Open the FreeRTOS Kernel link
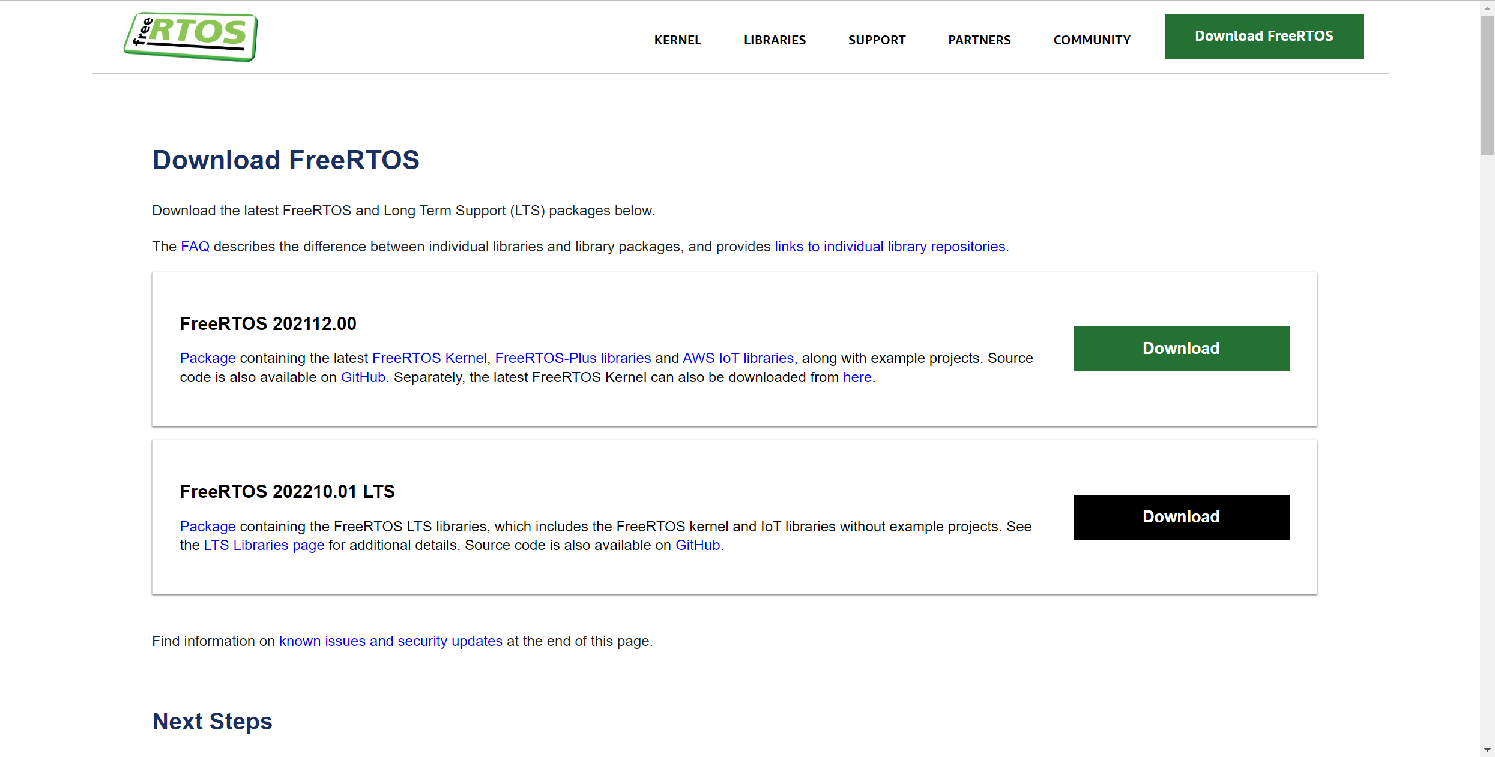This screenshot has width=1495, height=757. pyautogui.click(x=429, y=358)
